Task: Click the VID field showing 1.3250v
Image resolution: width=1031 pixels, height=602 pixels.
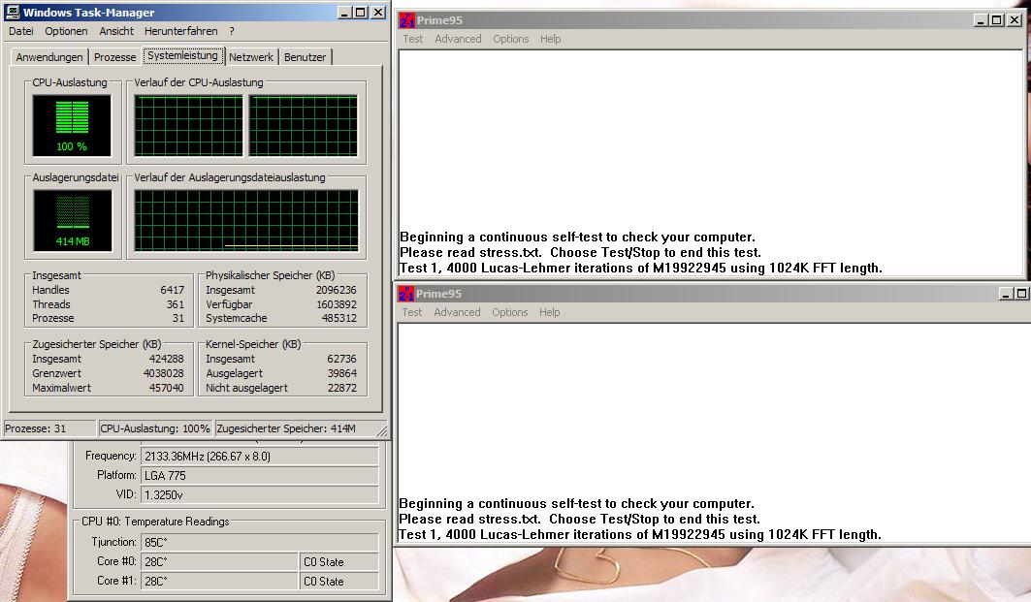Action: 260,494
